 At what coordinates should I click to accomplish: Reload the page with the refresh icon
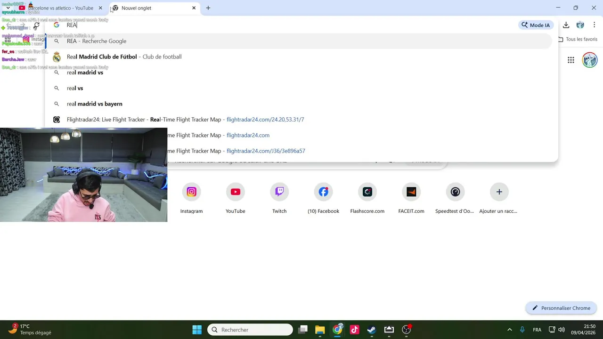(x=37, y=25)
